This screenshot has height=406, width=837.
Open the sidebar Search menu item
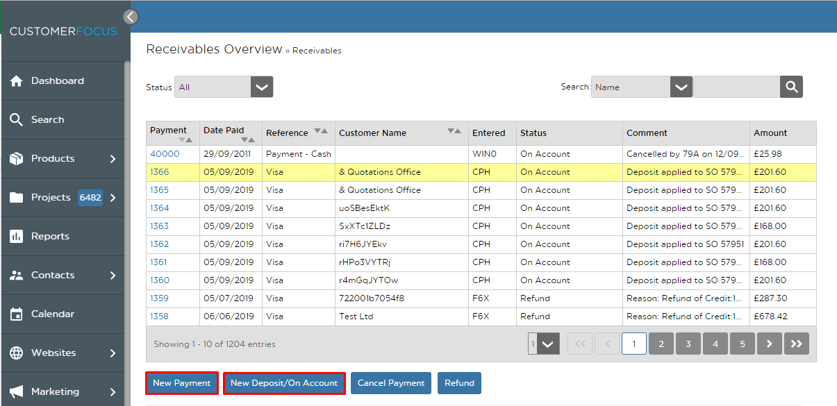(x=63, y=119)
